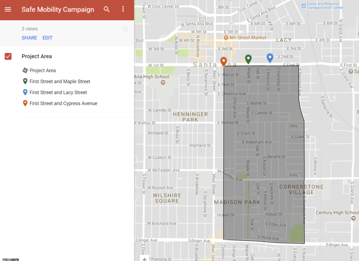Click the W Borchard Ave street label
The height and width of the screenshot is (261, 359).
pos(162,223)
